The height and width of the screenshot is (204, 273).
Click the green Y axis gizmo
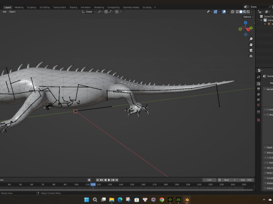(251, 28)
